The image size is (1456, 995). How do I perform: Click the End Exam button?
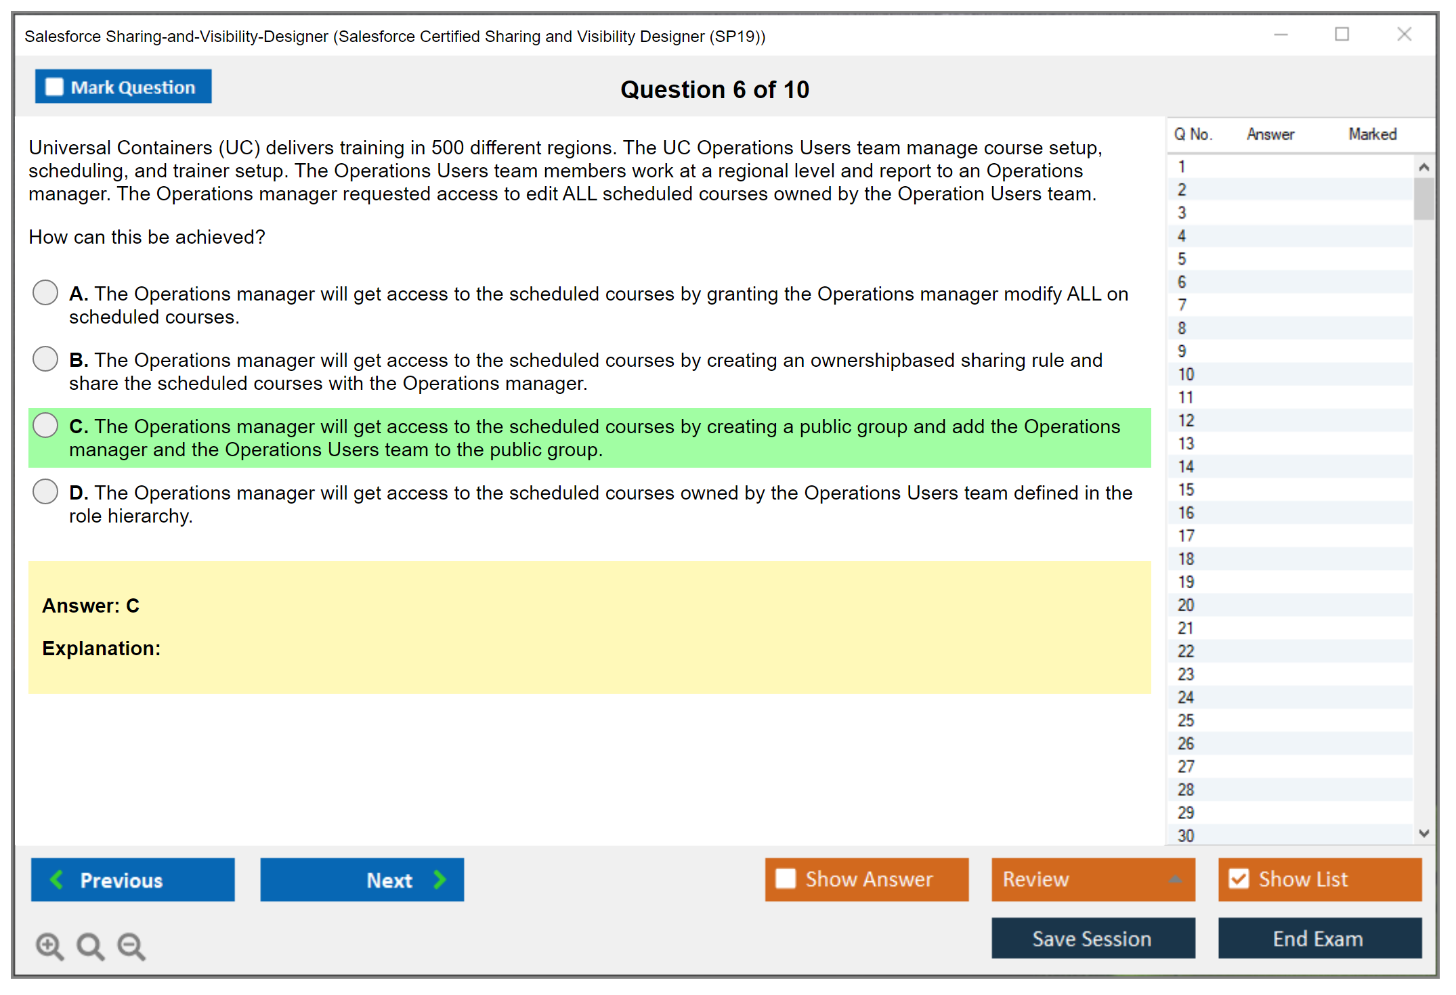(1319, 938)
